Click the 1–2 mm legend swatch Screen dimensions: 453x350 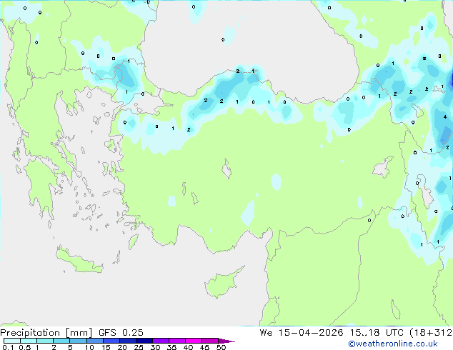coord(45,341)
